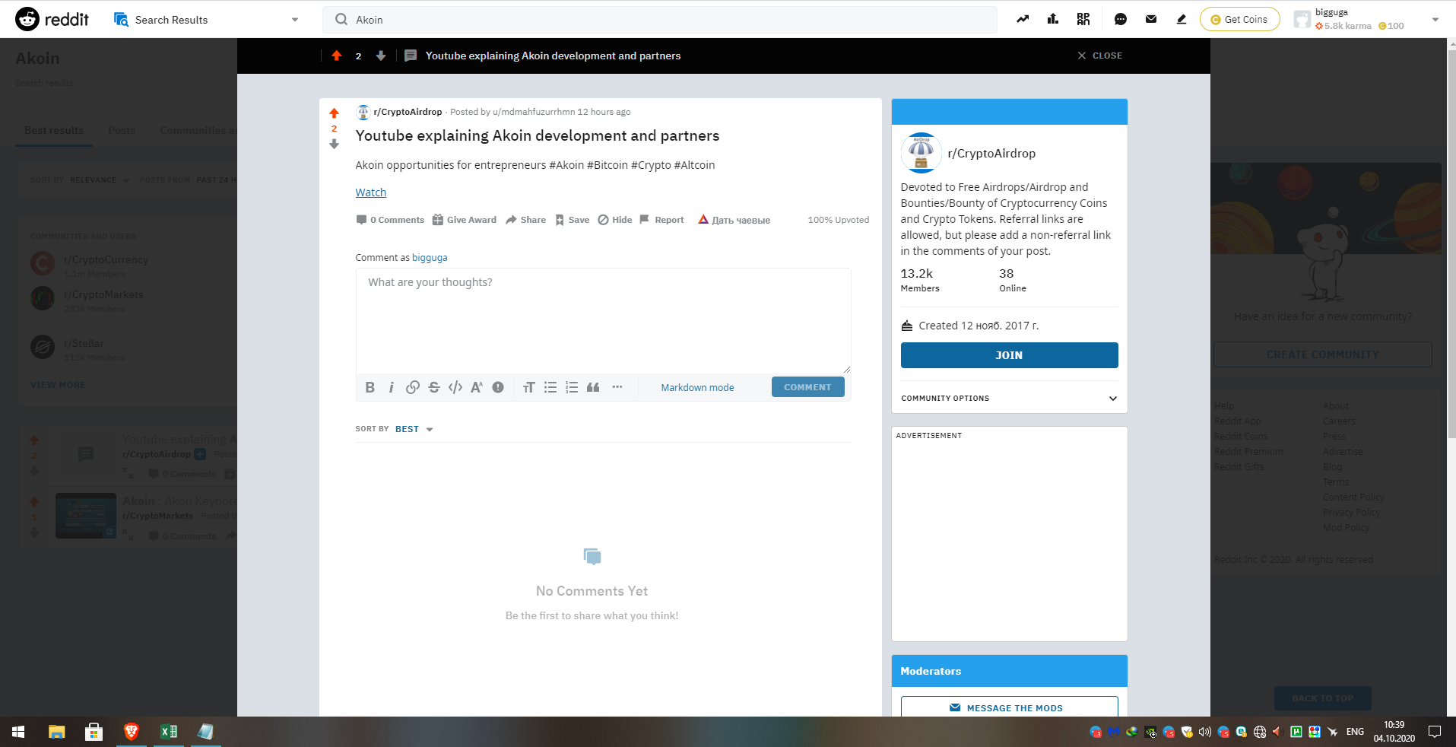The height and width of the screenshot is (747, 1456).
Task: Open the Popular trending arrow icon
Action: pos(1023,19)
